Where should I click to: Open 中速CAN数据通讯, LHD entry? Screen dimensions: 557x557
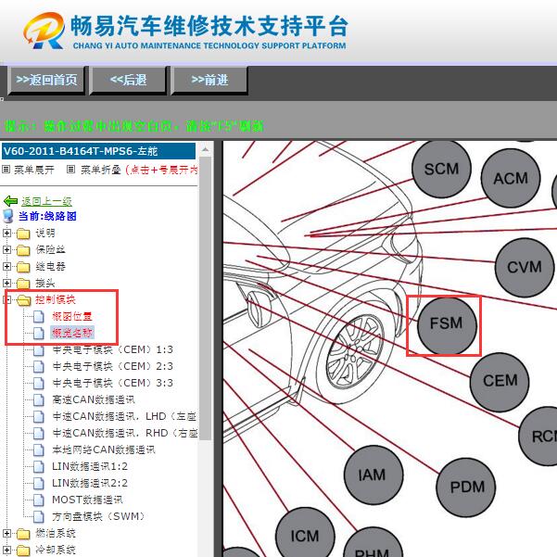(x=124, y=416)
